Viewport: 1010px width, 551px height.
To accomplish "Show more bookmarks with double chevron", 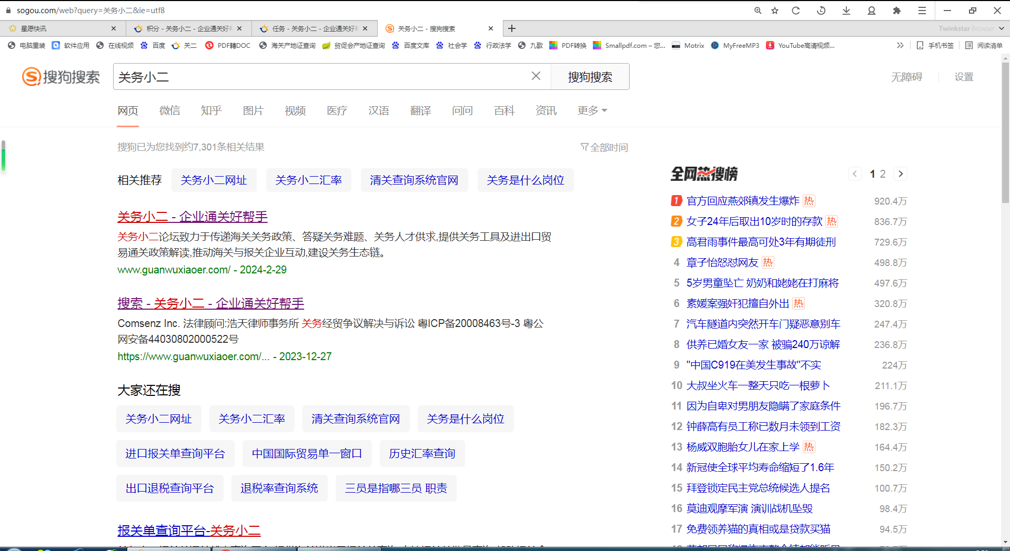I will pos(900,46).
